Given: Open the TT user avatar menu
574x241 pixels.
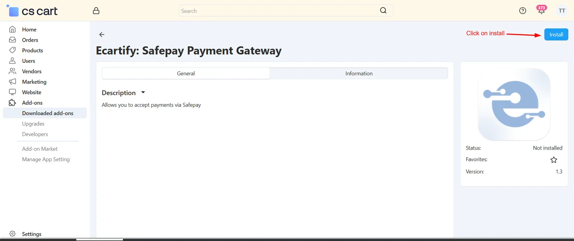Looking at the screenshot, I should [x=562, y=11].
